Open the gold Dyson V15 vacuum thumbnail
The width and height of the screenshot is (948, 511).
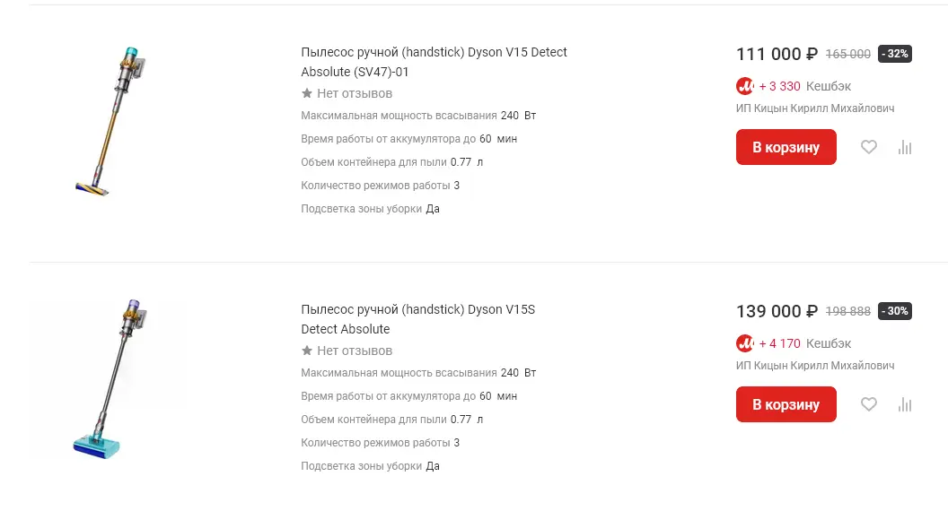click(x=109, y=120)
